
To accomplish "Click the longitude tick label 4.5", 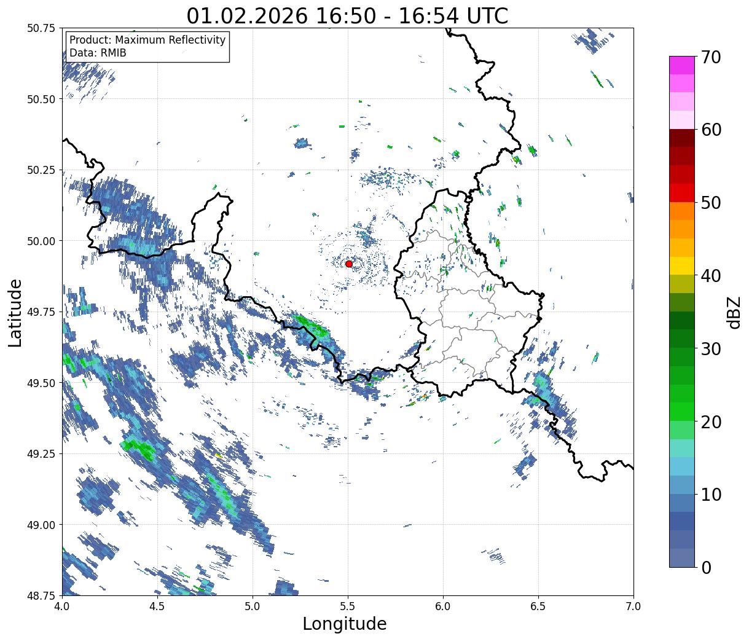I will [x=157, y=606].
